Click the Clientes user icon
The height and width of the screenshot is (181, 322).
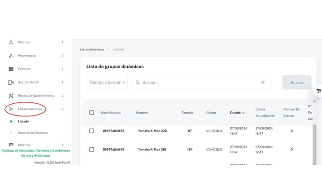click(11, 42)
